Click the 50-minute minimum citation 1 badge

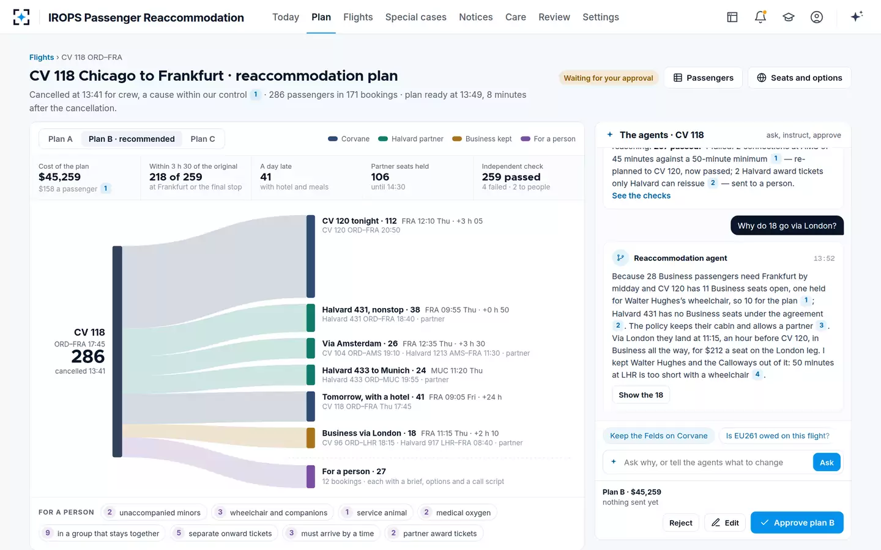click(776, 159)
